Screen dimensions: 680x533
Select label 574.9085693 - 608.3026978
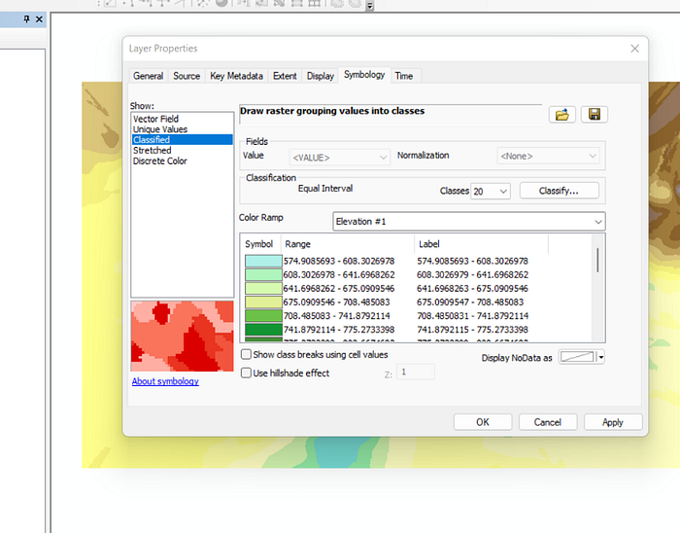point(472,261)
